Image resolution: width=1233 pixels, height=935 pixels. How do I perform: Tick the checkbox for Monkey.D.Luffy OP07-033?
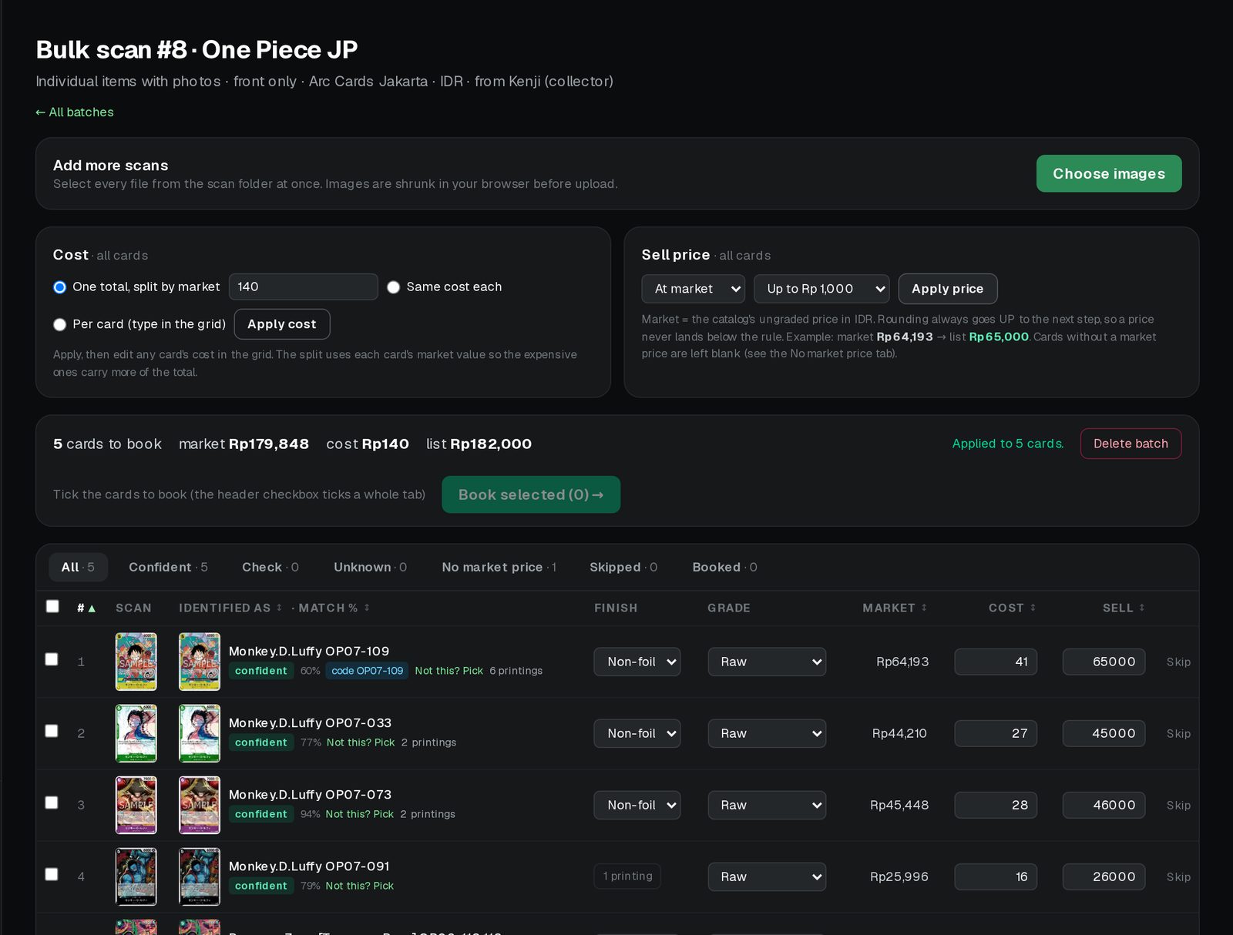pyautogui.click(x=52, y=731)
